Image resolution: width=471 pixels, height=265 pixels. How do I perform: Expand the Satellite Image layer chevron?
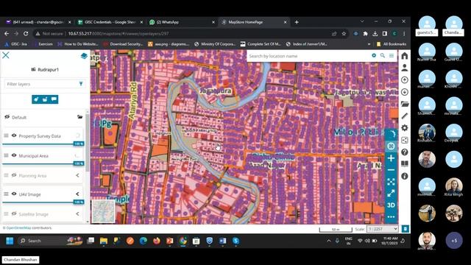point(77,214)
